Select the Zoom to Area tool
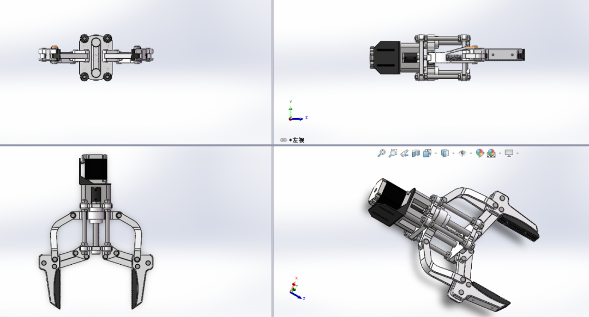Image resolution: width=589 pixels, height=317 pixels. pos(393,153)
